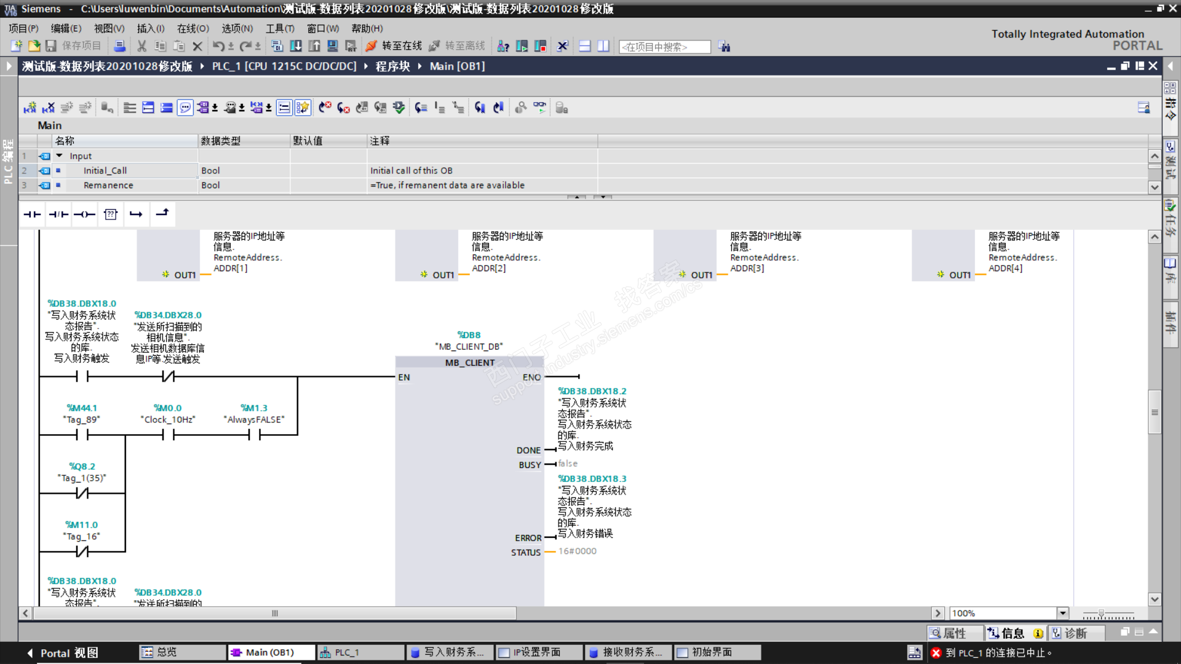Click the Download to device icon
The height and width of the screenshot is (664, 1181).
pyautogui.click(x=296, y=46)
